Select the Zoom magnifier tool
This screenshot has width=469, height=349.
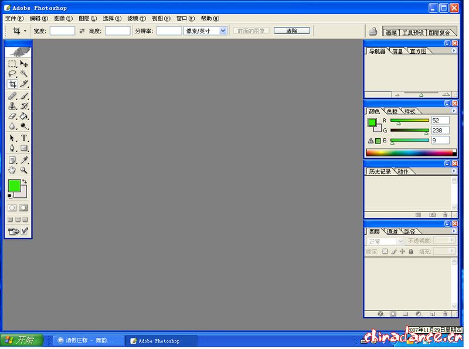coord(24,170)
